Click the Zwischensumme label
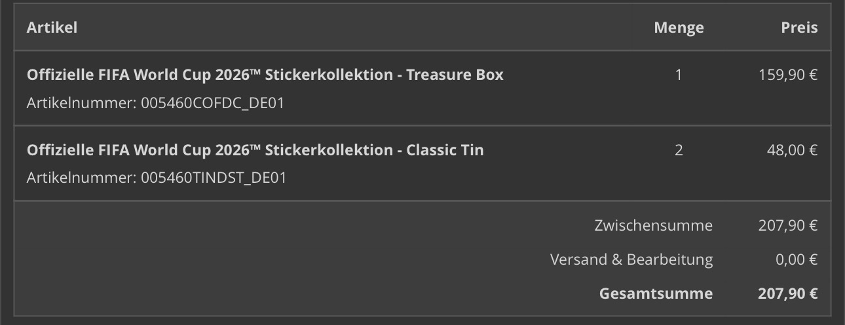Image resolution: width=845 pixels, height=325 pixels. click(x=653, y=225)
